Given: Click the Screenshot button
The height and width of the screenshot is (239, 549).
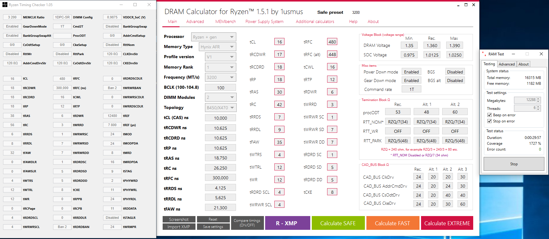Looking at the screenshot, I should (x=179, y=219).
